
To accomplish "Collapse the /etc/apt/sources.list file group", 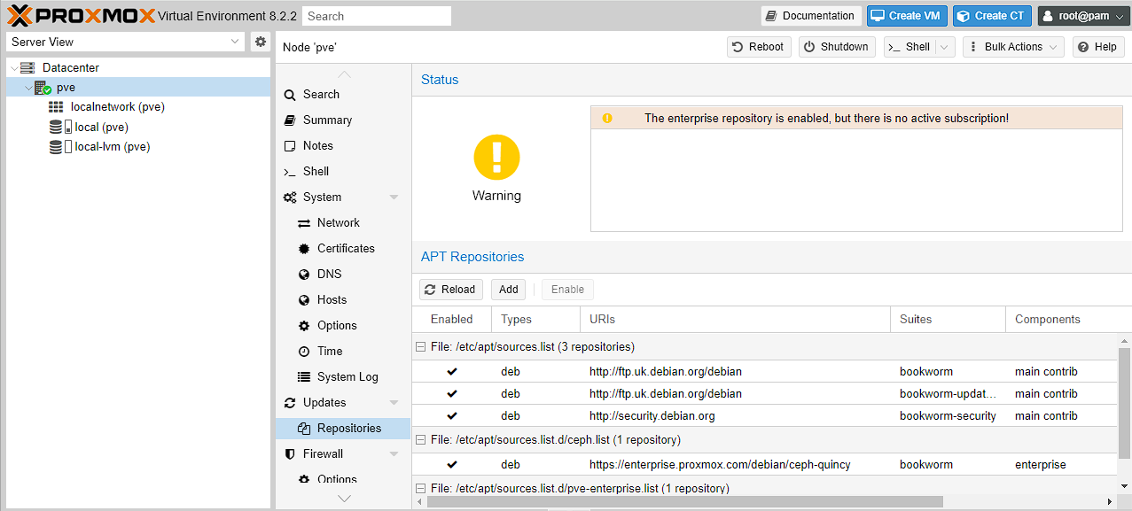I will point(421,347).
